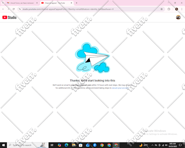Open the "secure your account" link

click(x=120, y=88)
